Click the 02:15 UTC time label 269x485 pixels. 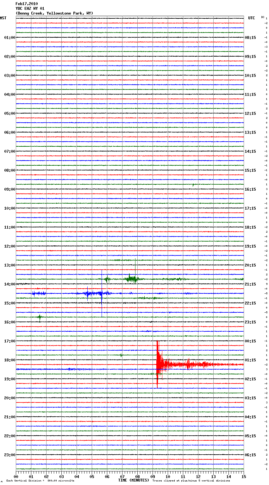tap(250, 379)
